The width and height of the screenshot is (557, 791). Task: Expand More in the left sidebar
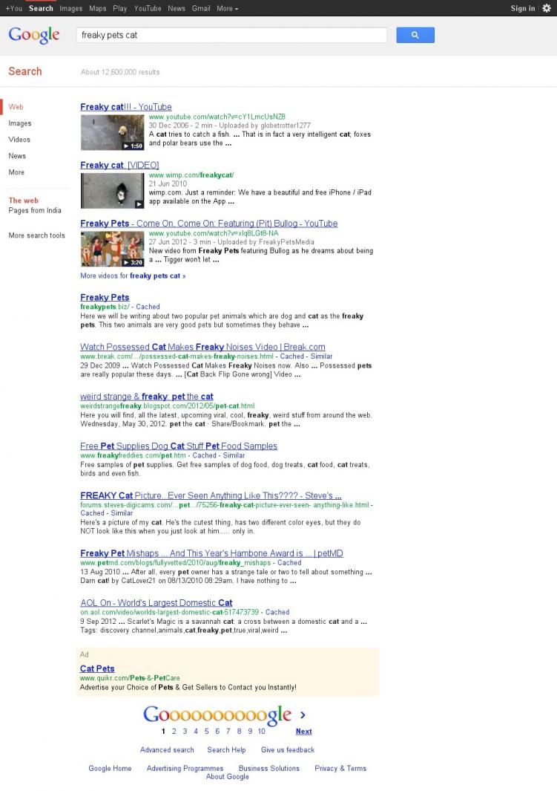click(x=16, y=172)
